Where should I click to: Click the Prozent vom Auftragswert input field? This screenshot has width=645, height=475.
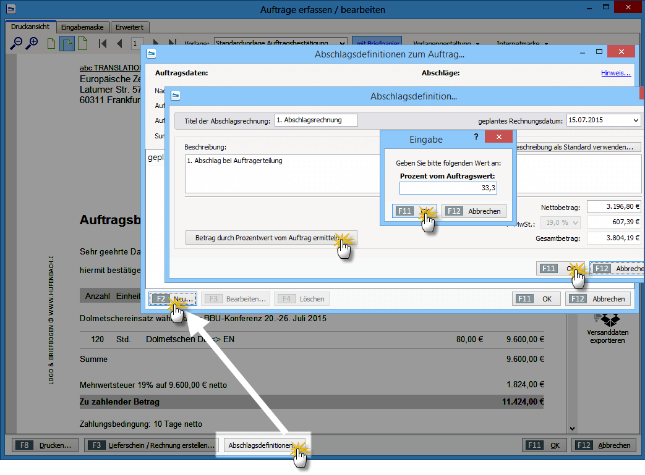tap(448, 188)
